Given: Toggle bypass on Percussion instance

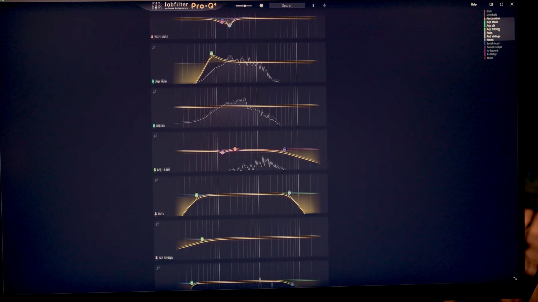Looking at the screenshot, I should pyautogui.click(x=152, y=37).
